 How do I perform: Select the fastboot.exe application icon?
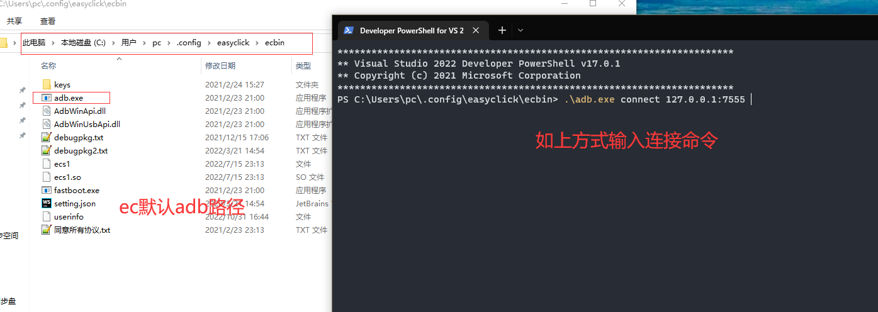point(47,190)
